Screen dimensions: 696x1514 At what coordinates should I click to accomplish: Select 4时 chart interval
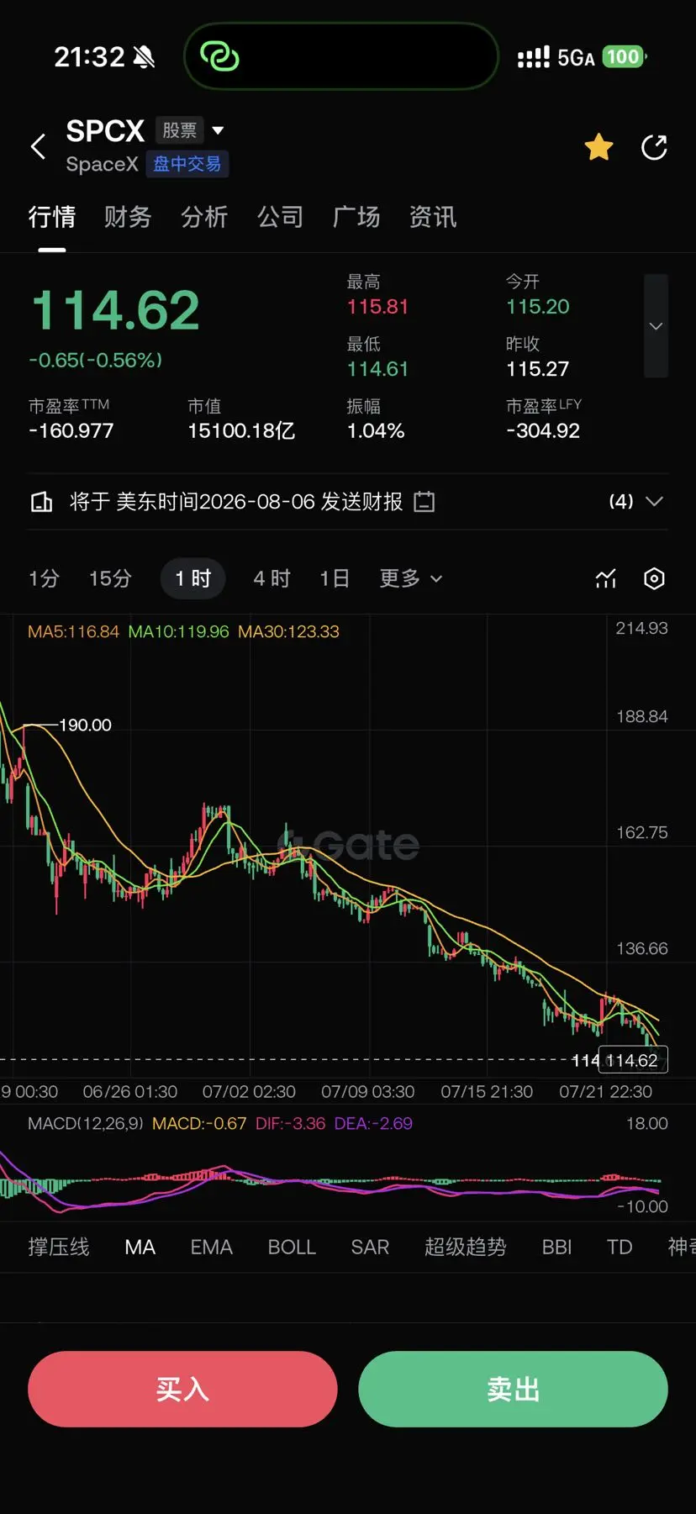[272, 578]
